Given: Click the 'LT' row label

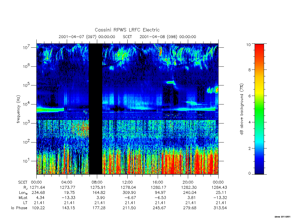Looking at the screenshot, I should coord(25,203).
